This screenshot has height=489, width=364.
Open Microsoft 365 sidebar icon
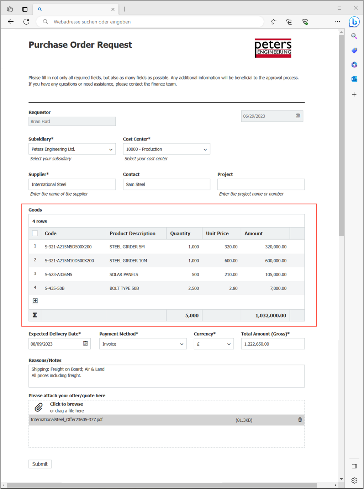coord(354,65)
